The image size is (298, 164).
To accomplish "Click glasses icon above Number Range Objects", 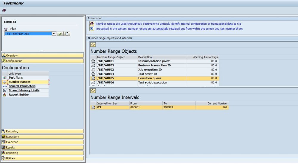I will coord(93,45).
